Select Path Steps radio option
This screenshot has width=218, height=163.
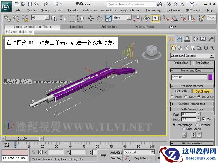pos(183,129)
